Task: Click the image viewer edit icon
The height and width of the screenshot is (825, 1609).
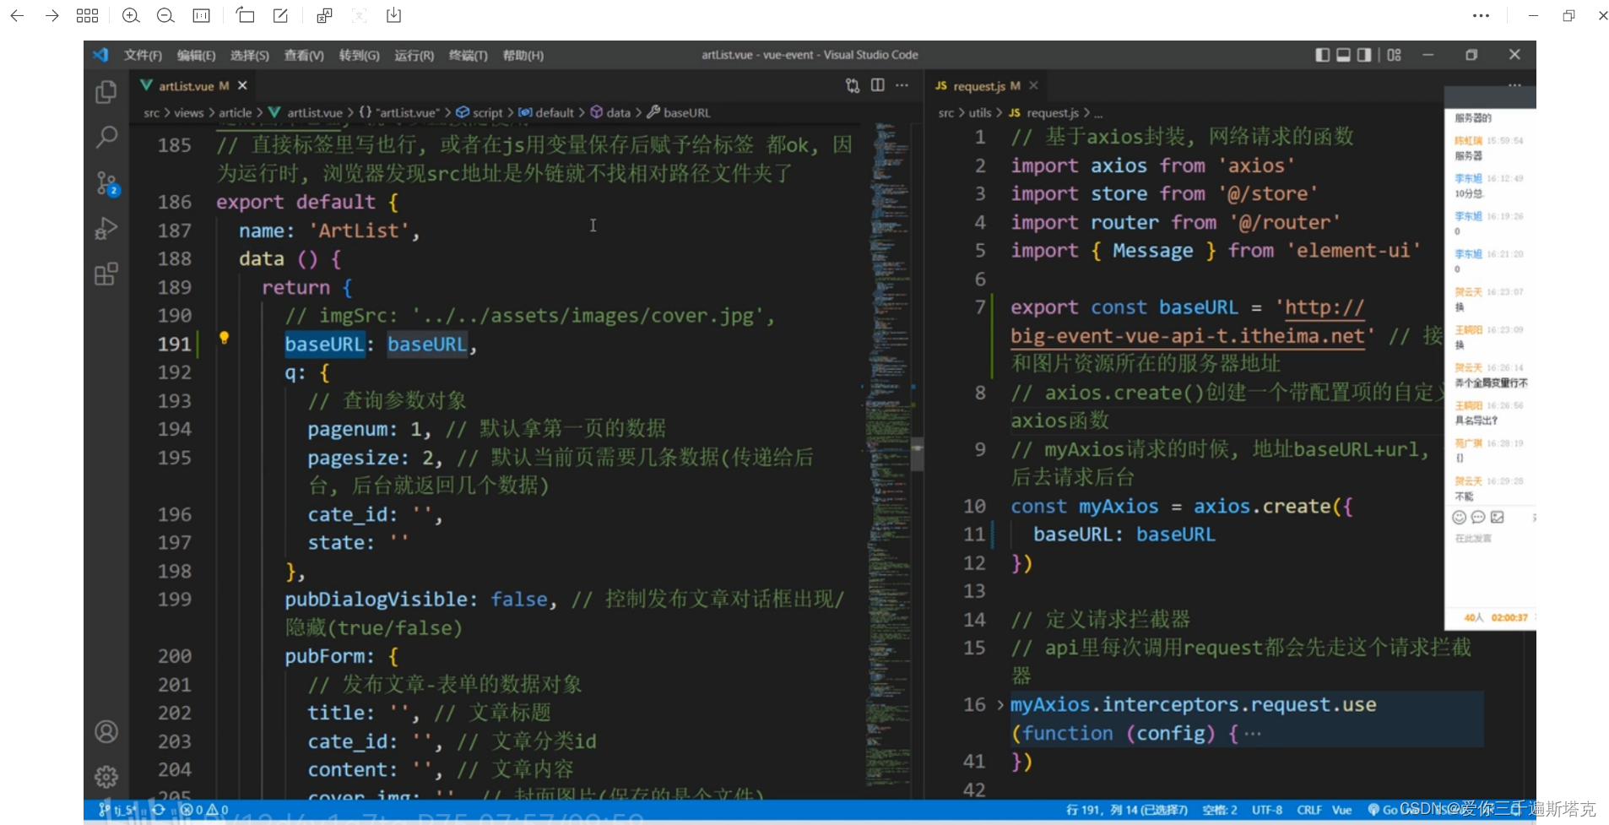Action: tap(280, 15)
